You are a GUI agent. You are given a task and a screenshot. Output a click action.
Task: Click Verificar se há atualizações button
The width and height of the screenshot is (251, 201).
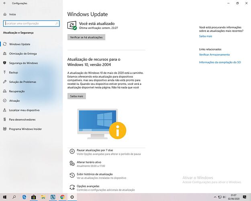86,37
